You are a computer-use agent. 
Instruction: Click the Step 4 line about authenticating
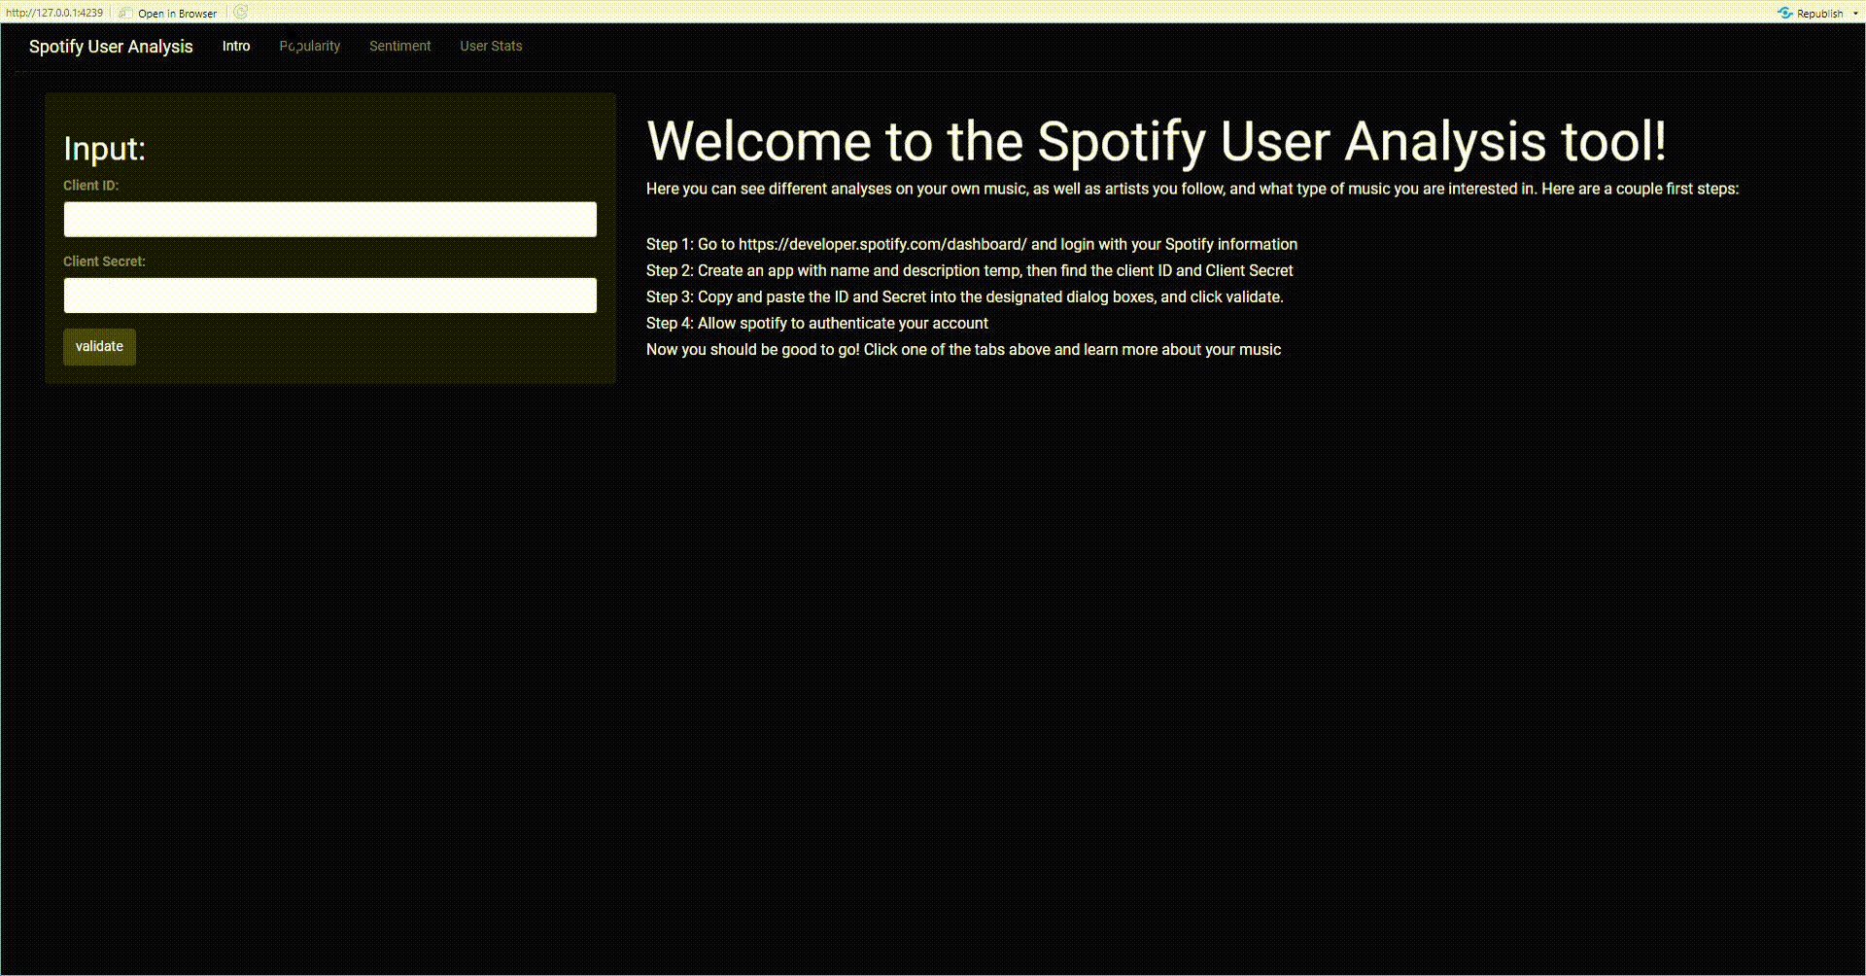(x=817, y=323)
